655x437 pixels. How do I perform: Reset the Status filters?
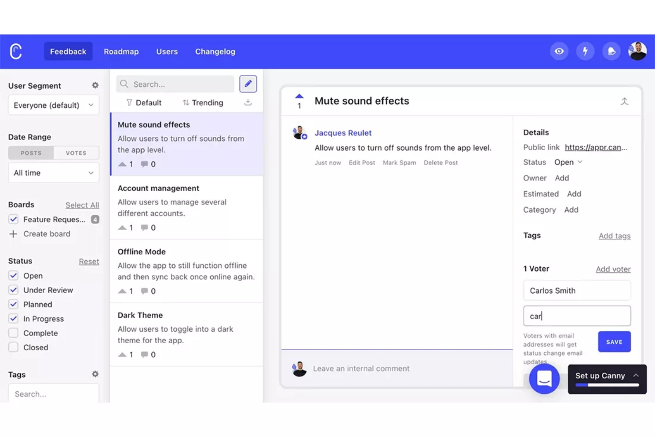[89, 261]
